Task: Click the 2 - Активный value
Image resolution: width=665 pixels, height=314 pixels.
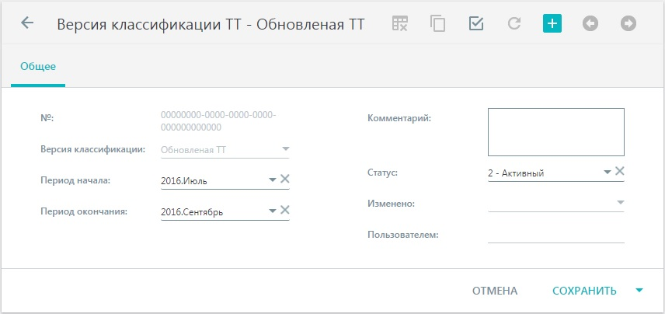Action: 516,173
